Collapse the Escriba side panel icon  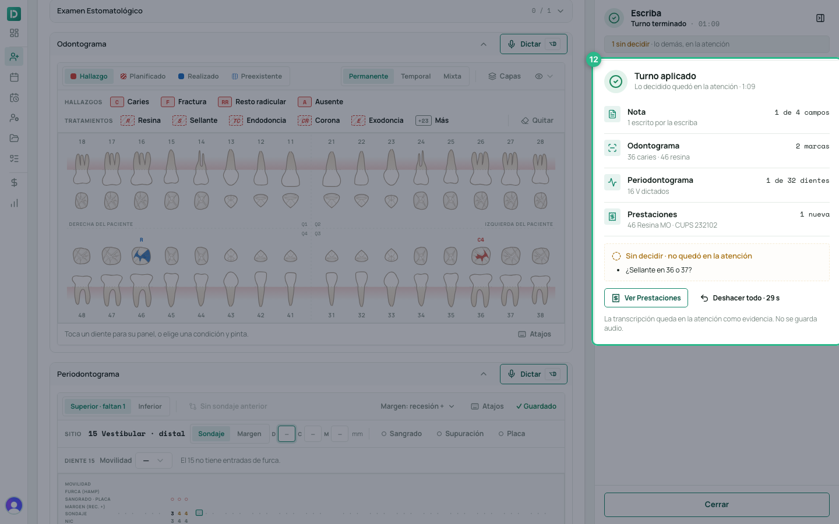coord(820,18)
